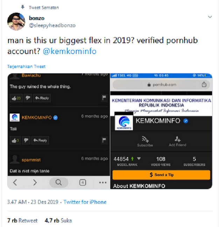The height and width of the screenshot is (227, 224).
Task: Thumbs up the KEMKOMINFO Taii comment
Action: point(15,140)
